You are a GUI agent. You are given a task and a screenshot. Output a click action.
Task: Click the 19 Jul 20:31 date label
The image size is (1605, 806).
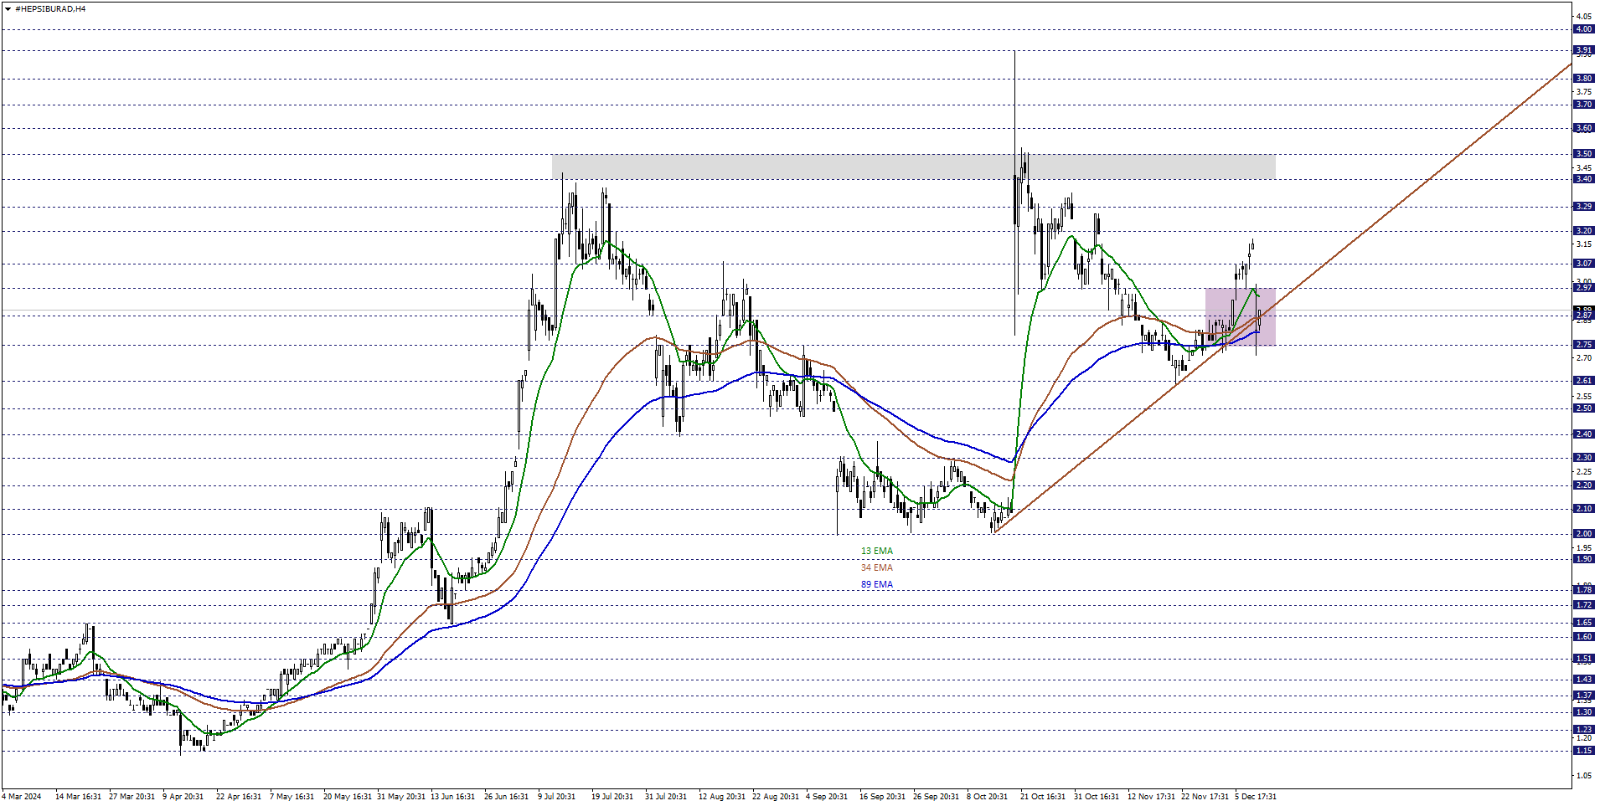click(x=612, y=797)
